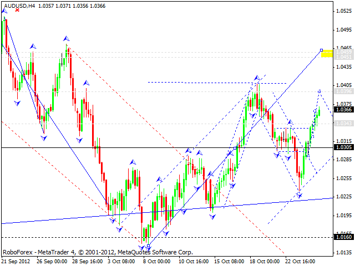The height and width of the screenshot is (266, 355).
Task: Select the gray 1.0396 price label
Action: (343, 91)
